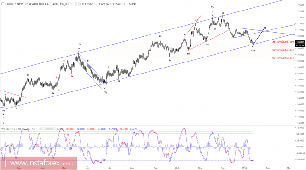The image size is (306, 170).
Task: Click the 1/ wave label at May peak
Action: 80,44
